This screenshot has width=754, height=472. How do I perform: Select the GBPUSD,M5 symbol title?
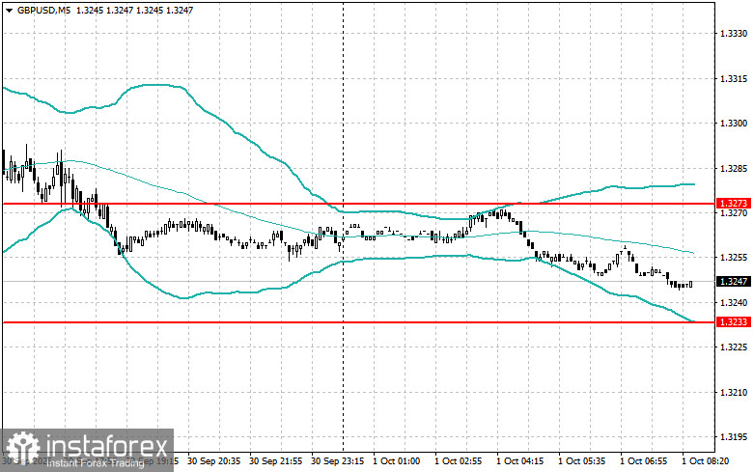pos(43,10)
